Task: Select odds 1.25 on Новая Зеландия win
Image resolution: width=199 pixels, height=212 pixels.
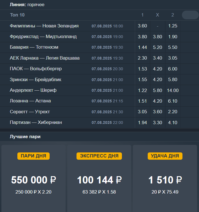Action: coord(173,26)
